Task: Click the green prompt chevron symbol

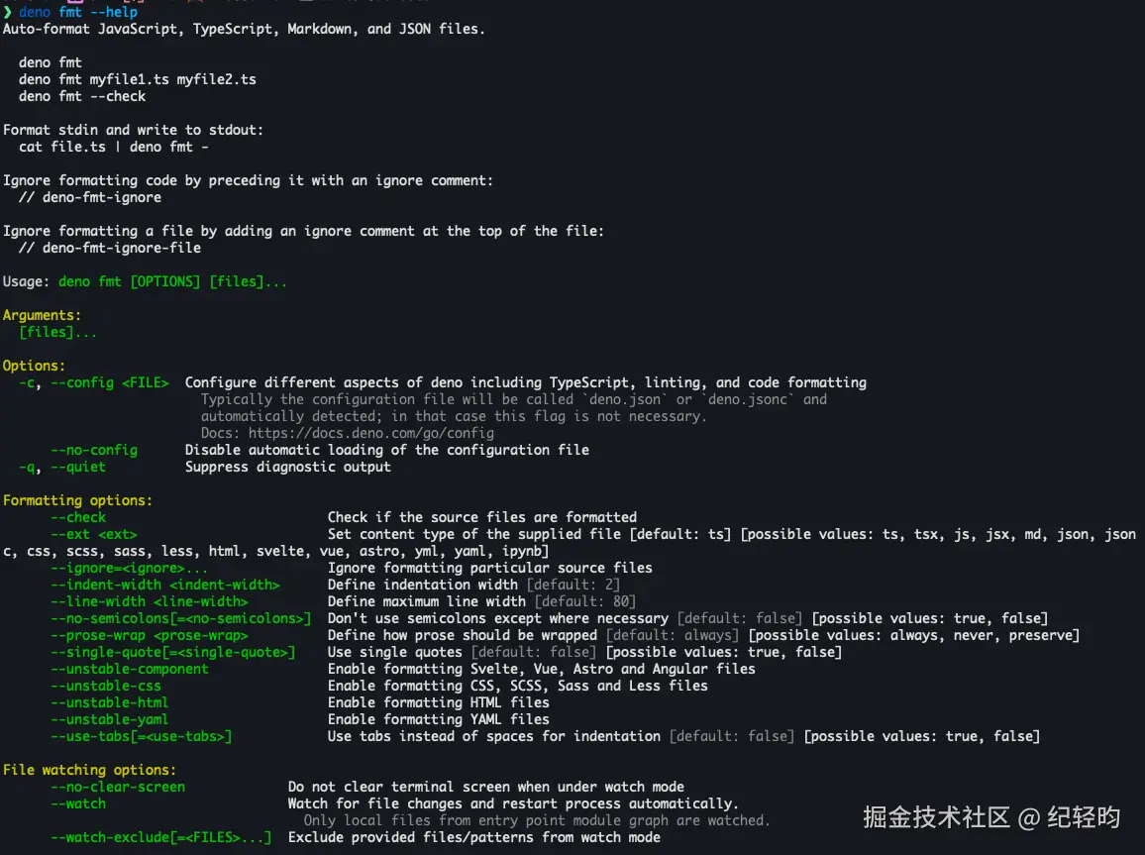Action: pyautogui.click(x=7, y=12)
